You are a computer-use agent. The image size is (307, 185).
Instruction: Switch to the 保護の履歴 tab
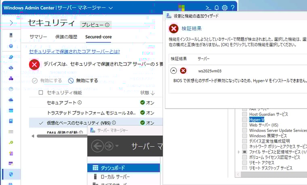(x=66, y=37)
